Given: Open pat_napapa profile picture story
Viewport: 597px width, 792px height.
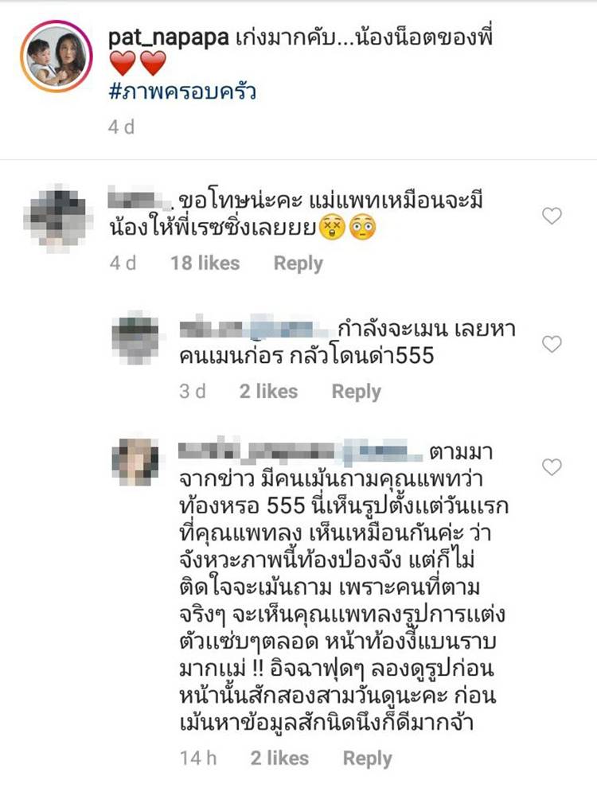Looking at the screenshot, I should pyautogui.click(x=56, y=56).
